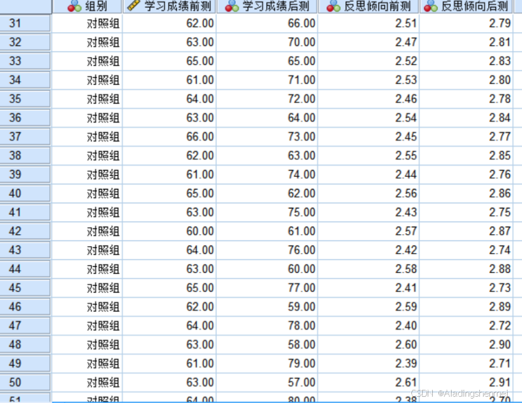Image resolution: width=522 pixels, height=403 pixels.
Task: Click 2.79 cell in row 31
Action: tap(467, 23)
